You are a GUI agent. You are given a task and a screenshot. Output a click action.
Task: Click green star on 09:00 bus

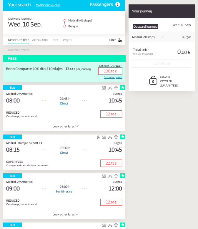[x=123, y=176]
